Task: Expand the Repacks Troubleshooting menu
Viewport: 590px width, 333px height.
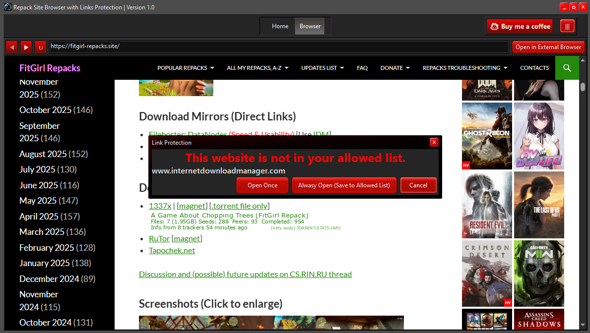Action: click(465, 68)
